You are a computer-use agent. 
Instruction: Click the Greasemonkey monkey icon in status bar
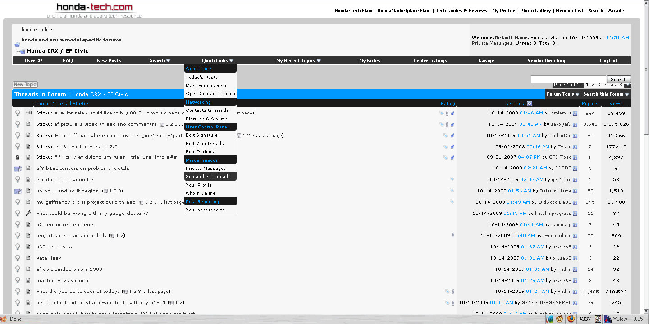pyautogui.click(x=560, y=319)
